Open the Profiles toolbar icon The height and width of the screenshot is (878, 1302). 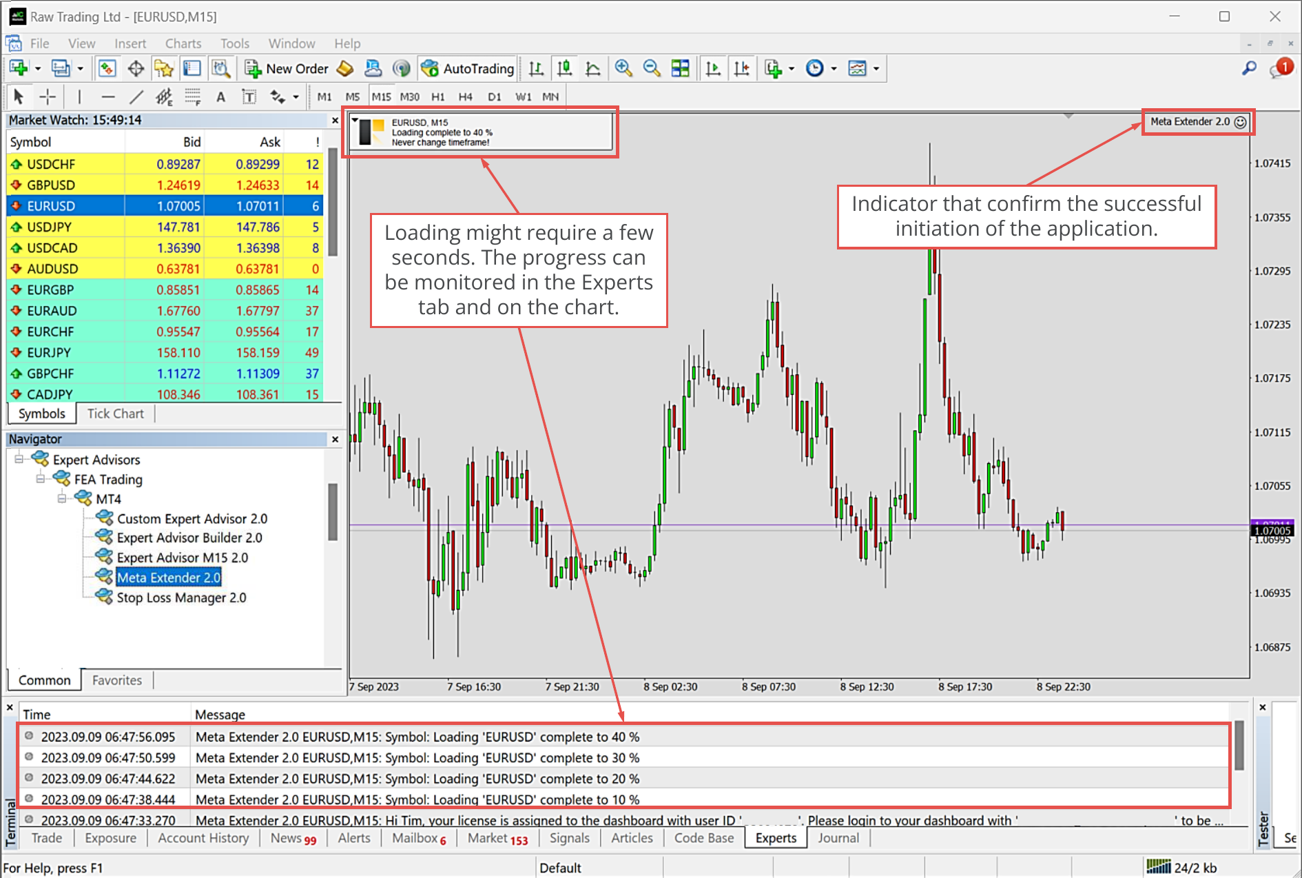pos(61,68)
